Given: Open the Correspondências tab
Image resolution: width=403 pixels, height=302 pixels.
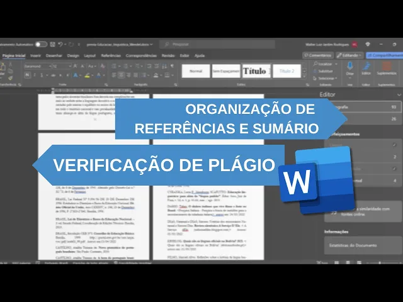Looking at the screenshot, I should click(x=141, y=55).
